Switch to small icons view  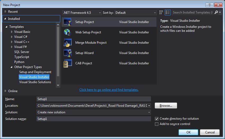161,12
